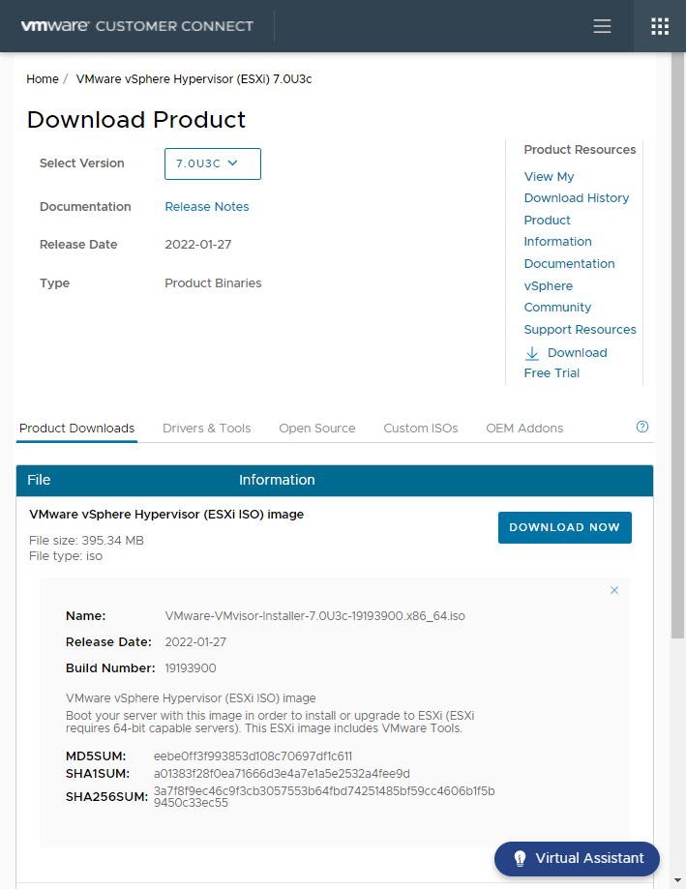The width and height of the screenshot is (686, 889).
Task: Select the SHA256SUM hash value
Action: coord(324,796)
